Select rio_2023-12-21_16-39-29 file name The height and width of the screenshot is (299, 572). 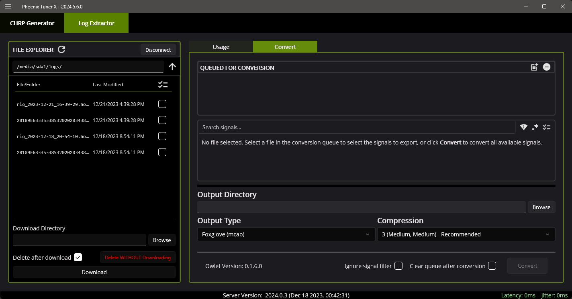pos(53,104)
